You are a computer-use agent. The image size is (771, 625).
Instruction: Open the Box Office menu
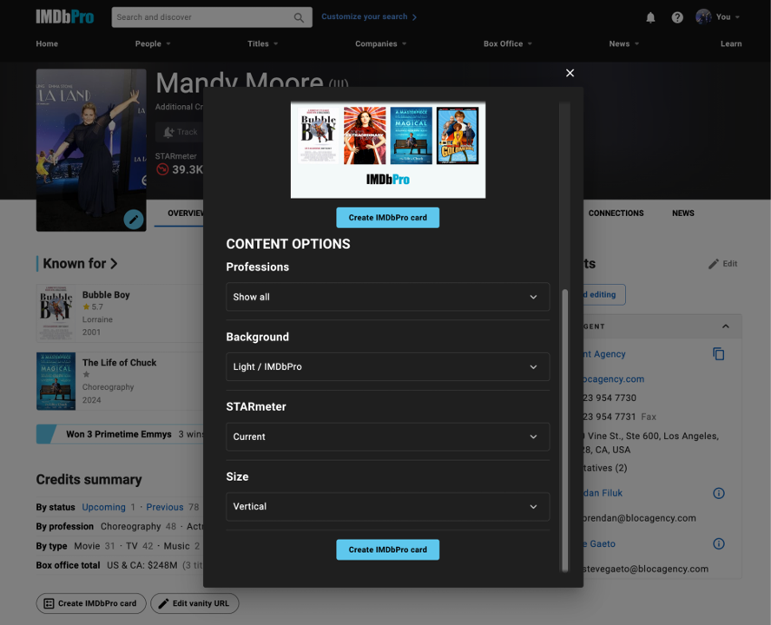tap(507, 43)
